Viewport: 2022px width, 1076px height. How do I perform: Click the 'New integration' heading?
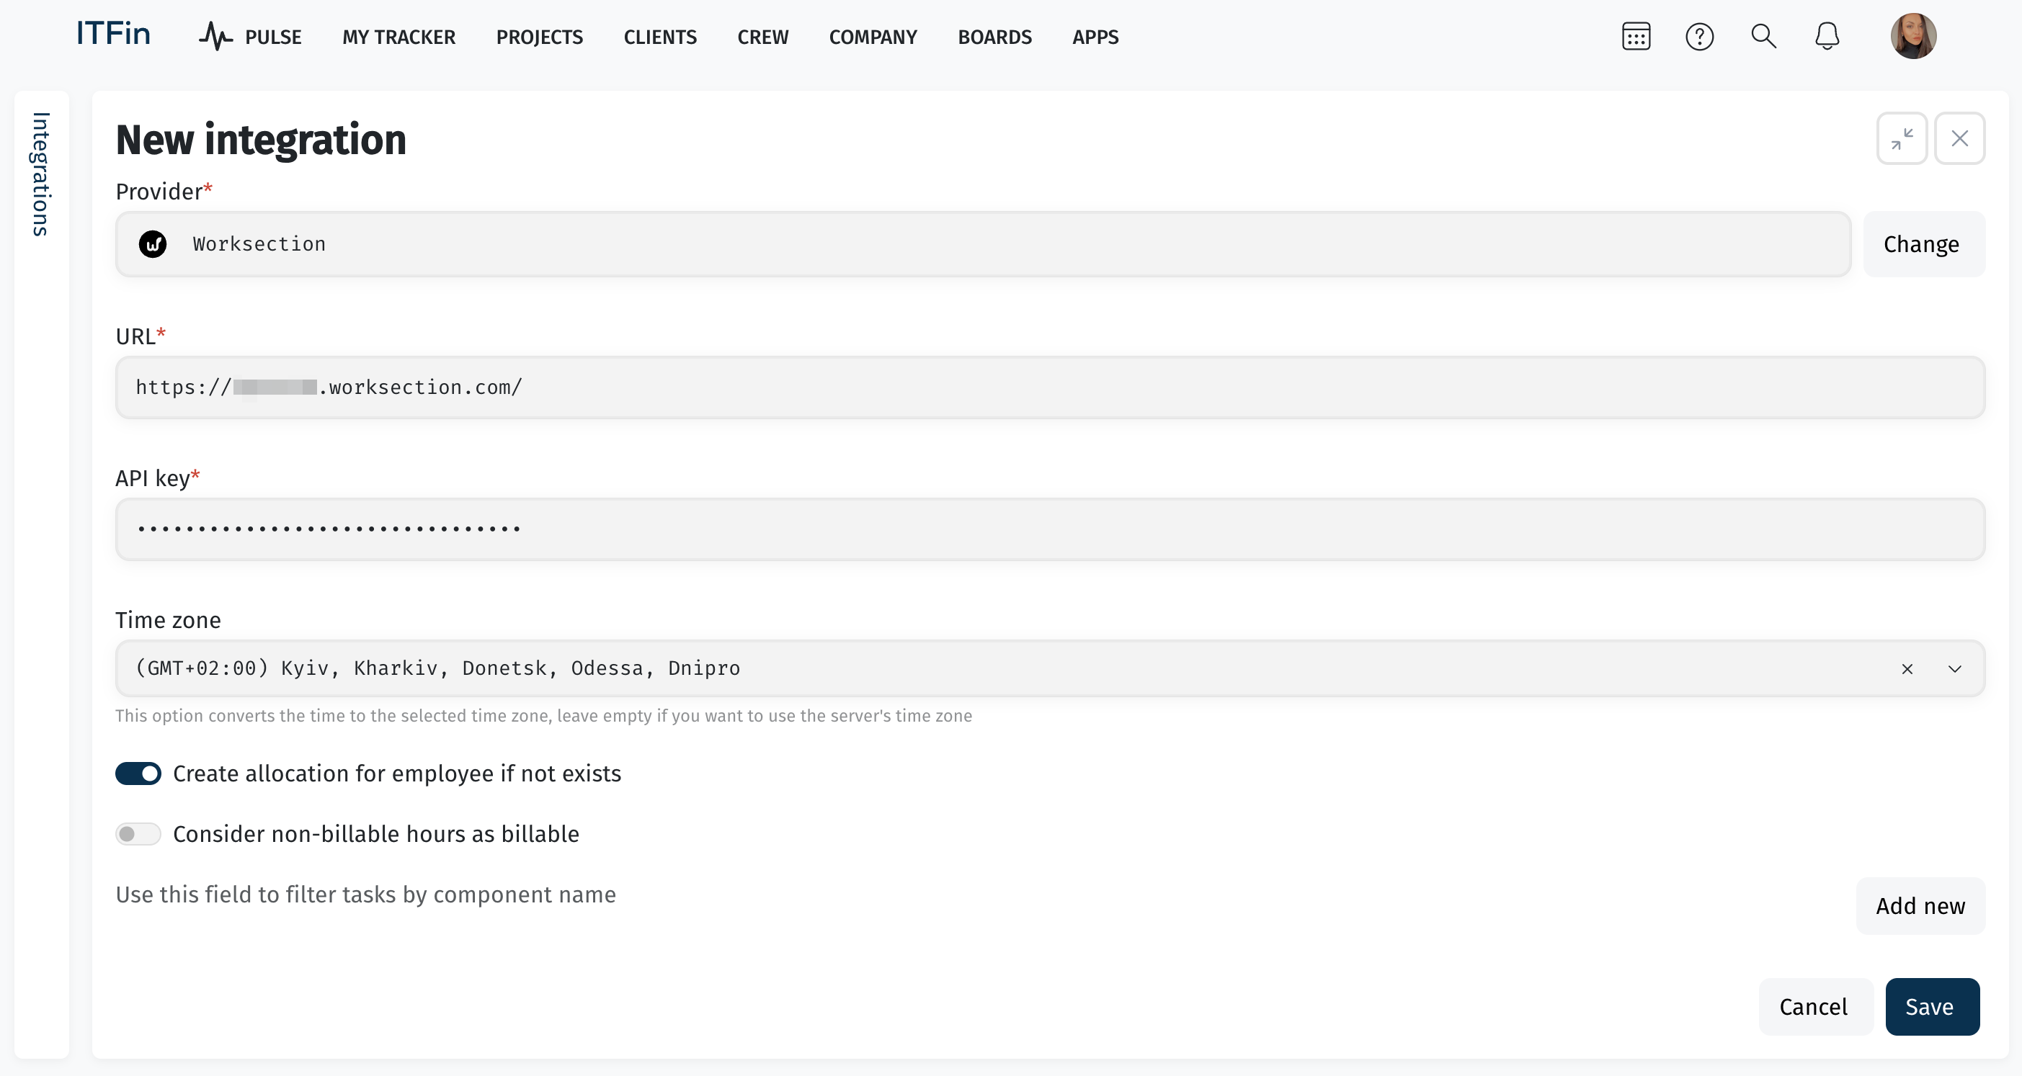click(261, 140)
